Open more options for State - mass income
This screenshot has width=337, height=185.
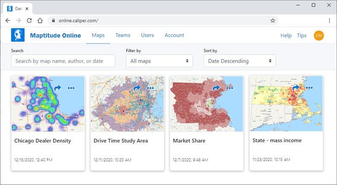pyautogui.click(x=309, y=88)
